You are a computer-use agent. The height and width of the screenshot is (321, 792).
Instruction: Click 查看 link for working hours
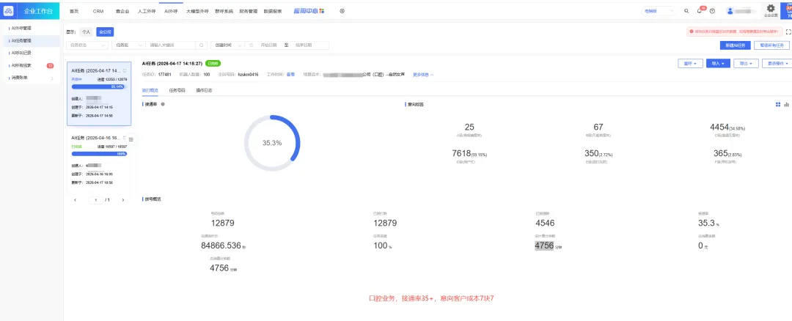tap(291, 74)
